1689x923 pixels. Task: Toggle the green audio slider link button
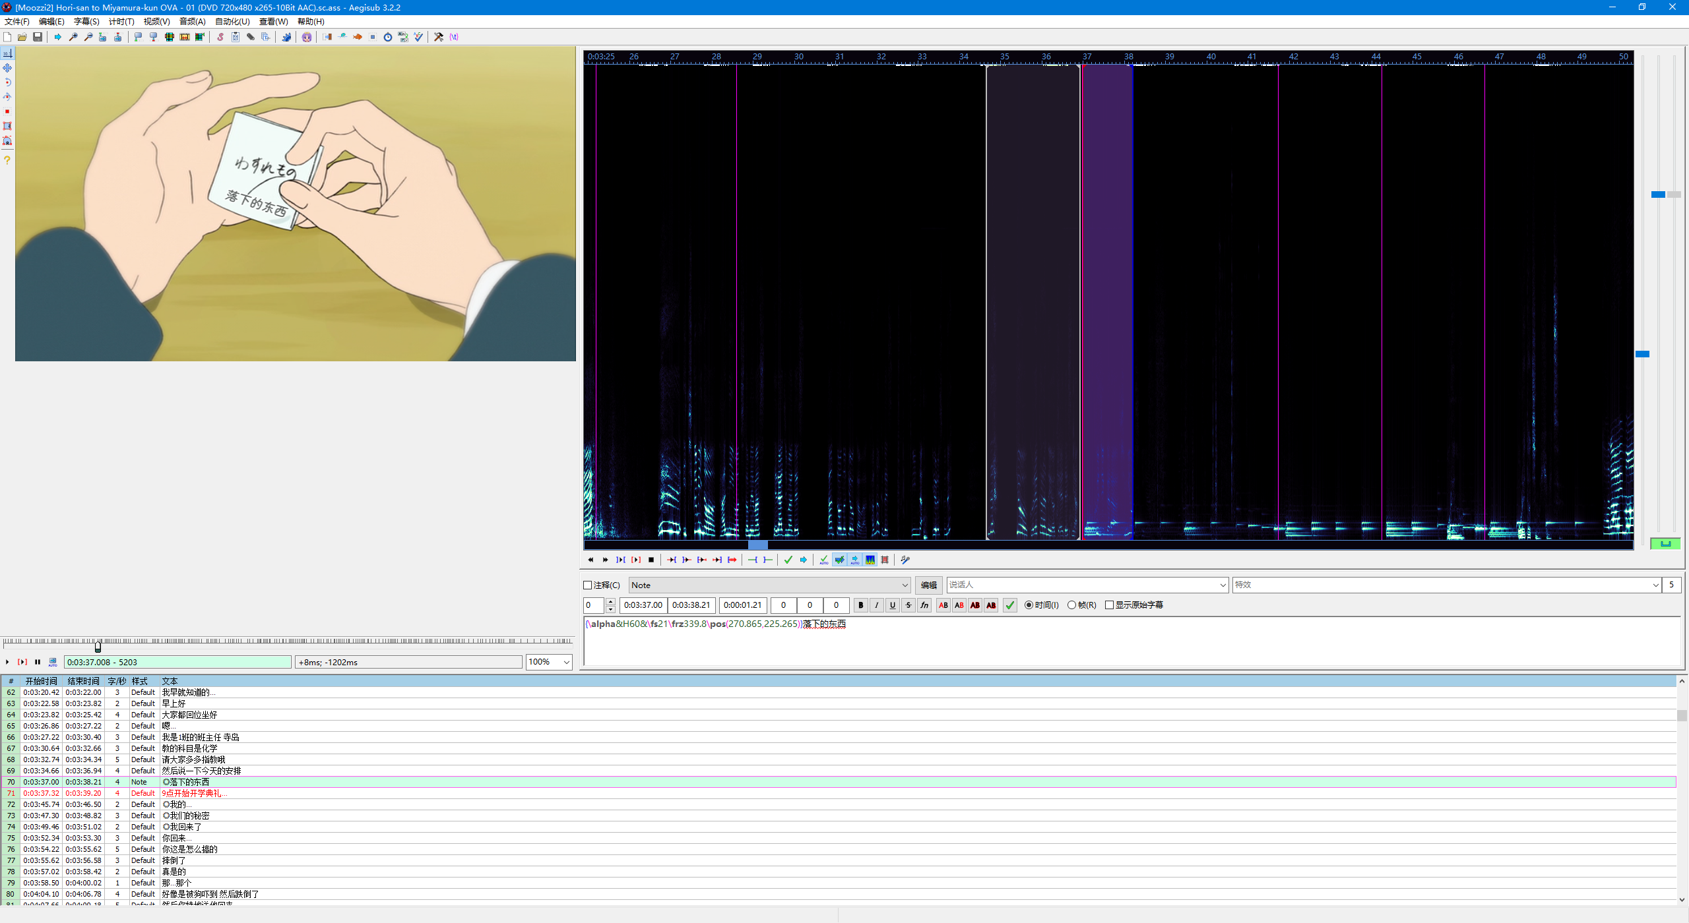1665,544
